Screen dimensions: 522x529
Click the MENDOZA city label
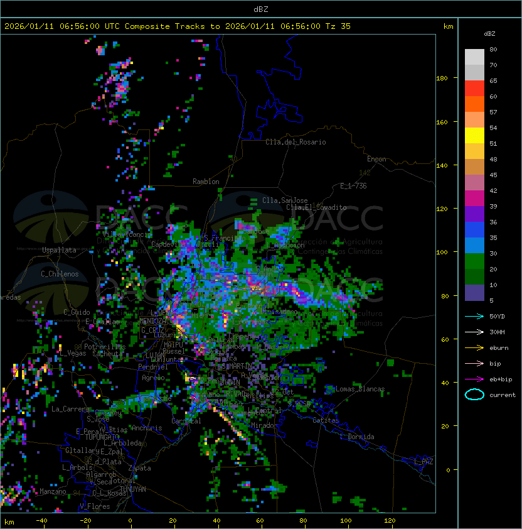point(152,320)
